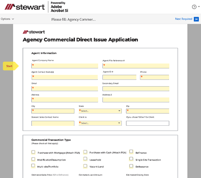Tick the Refinance checkbox
This screenshot has height=178, width=201.
pyautogui.click(x=131, y=152)
